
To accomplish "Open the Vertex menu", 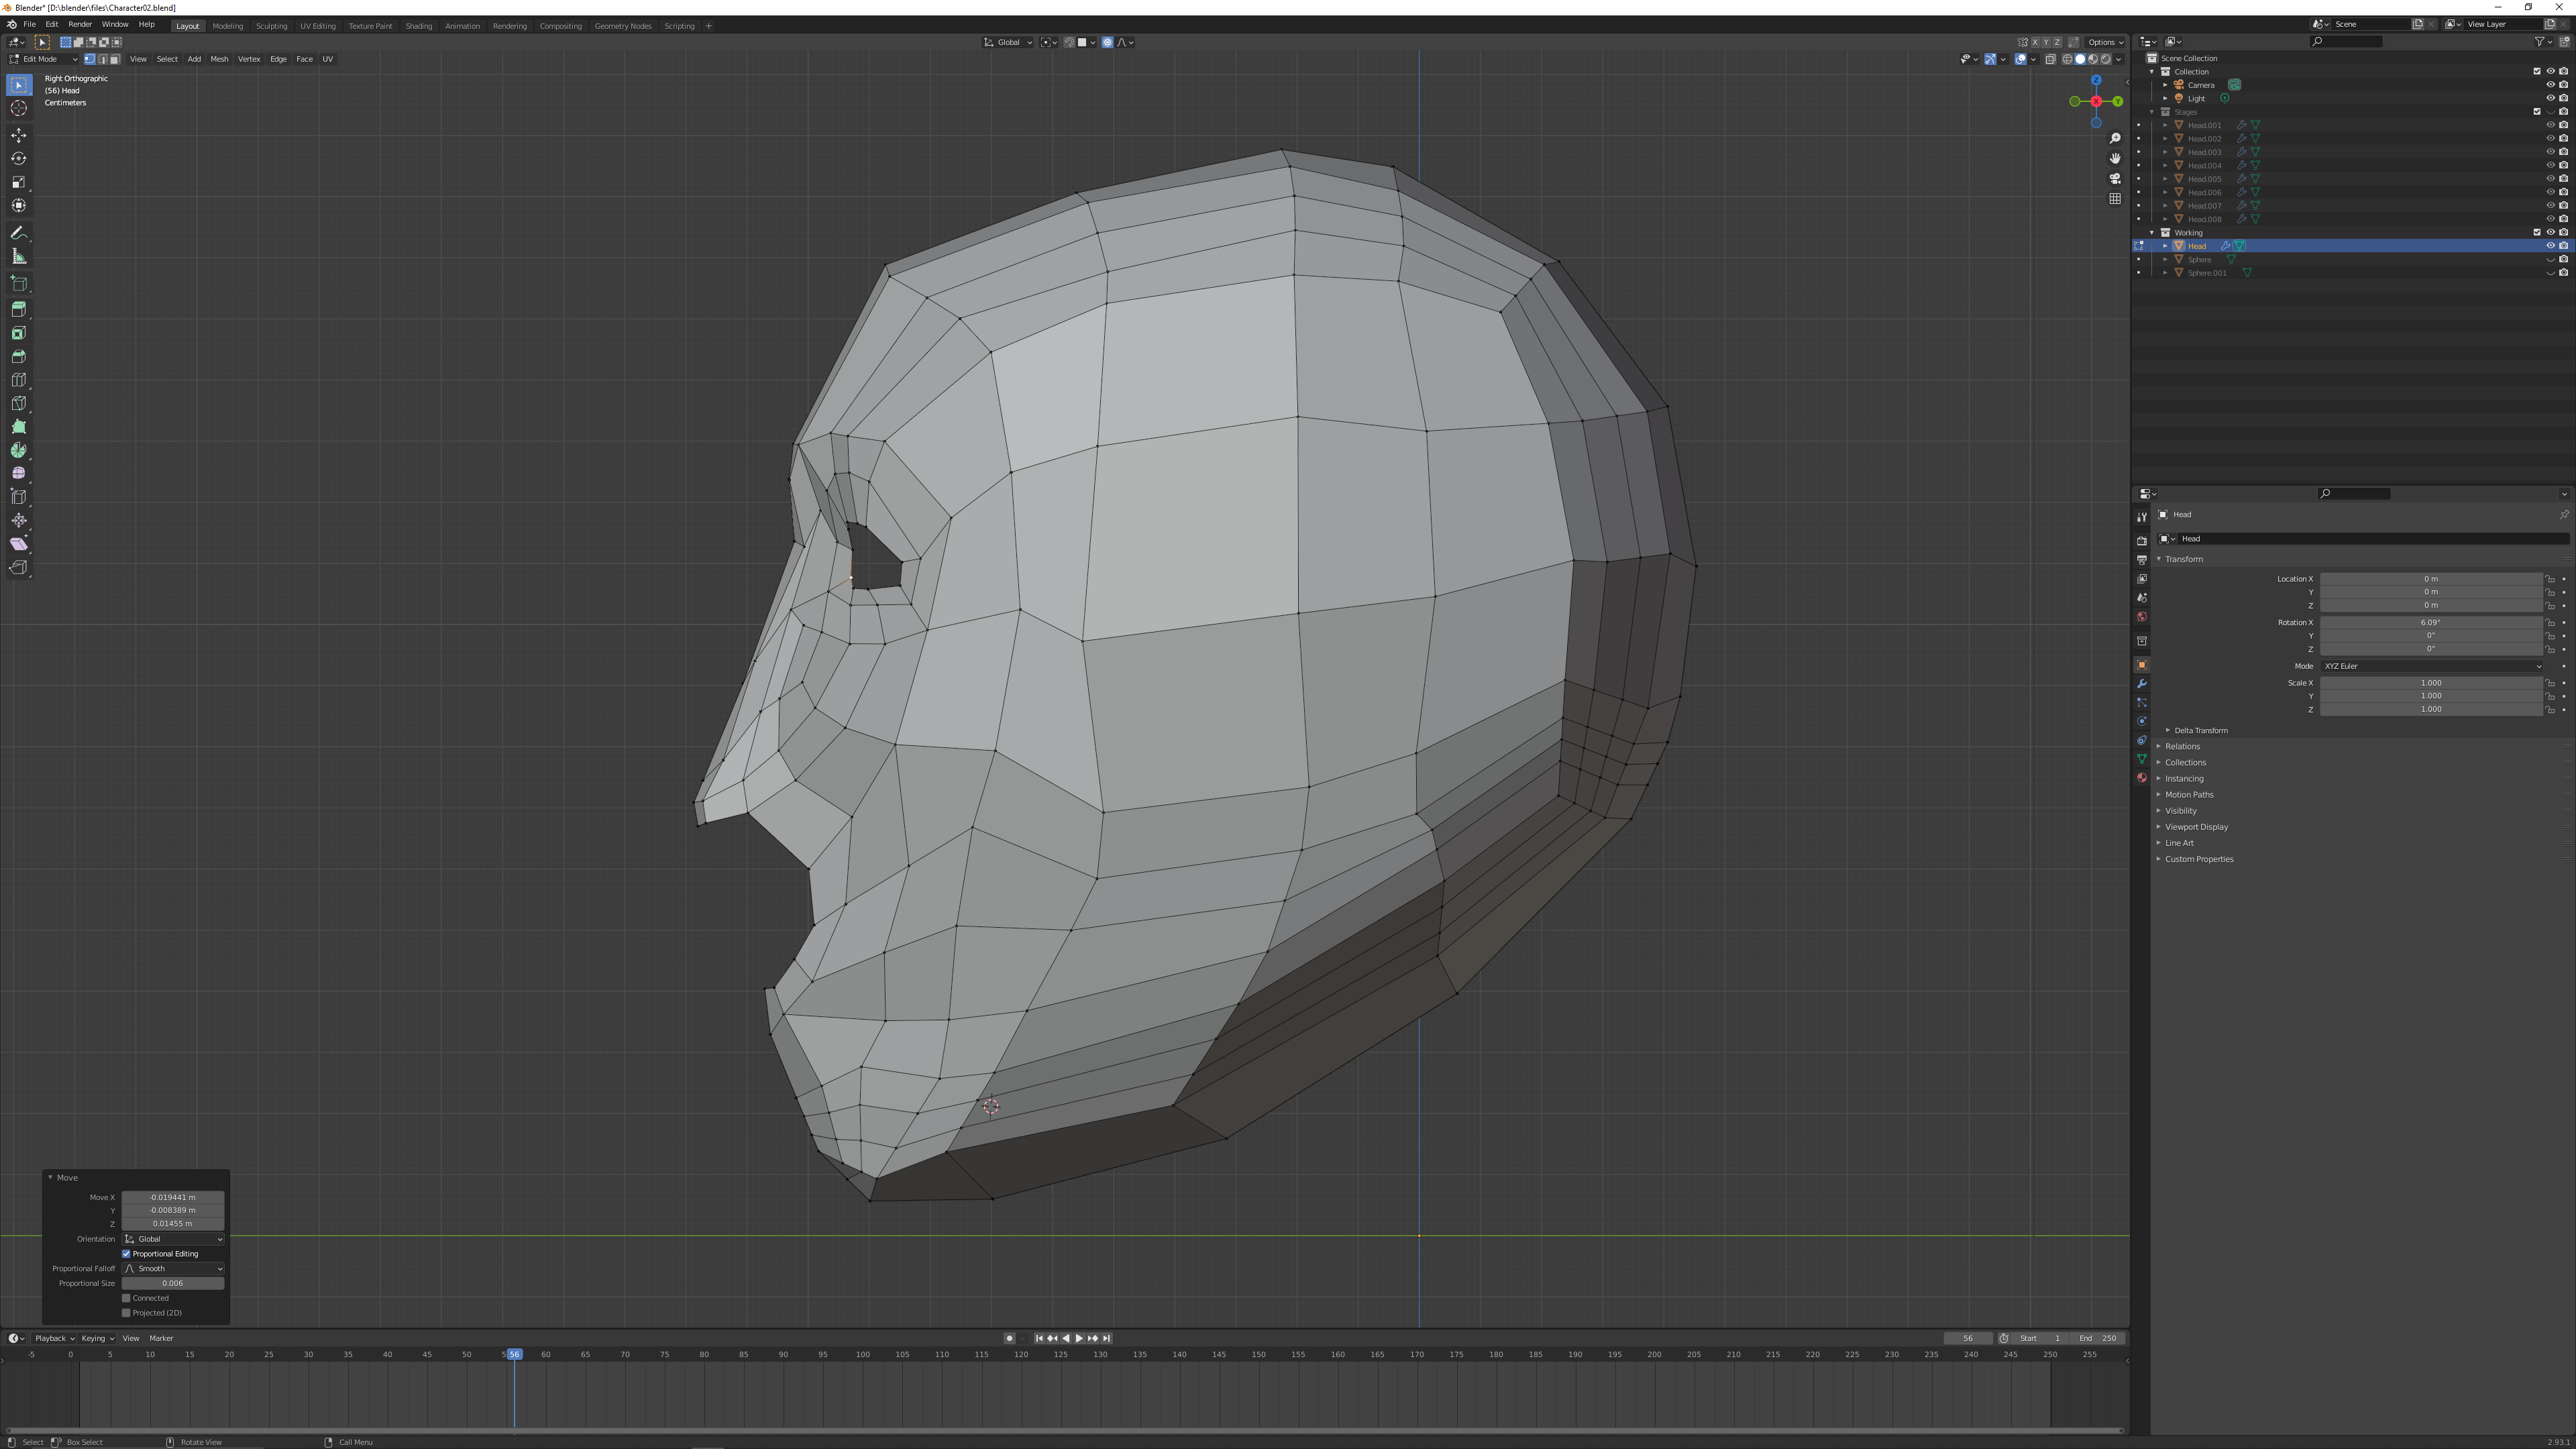I will [x=249, y=59].
